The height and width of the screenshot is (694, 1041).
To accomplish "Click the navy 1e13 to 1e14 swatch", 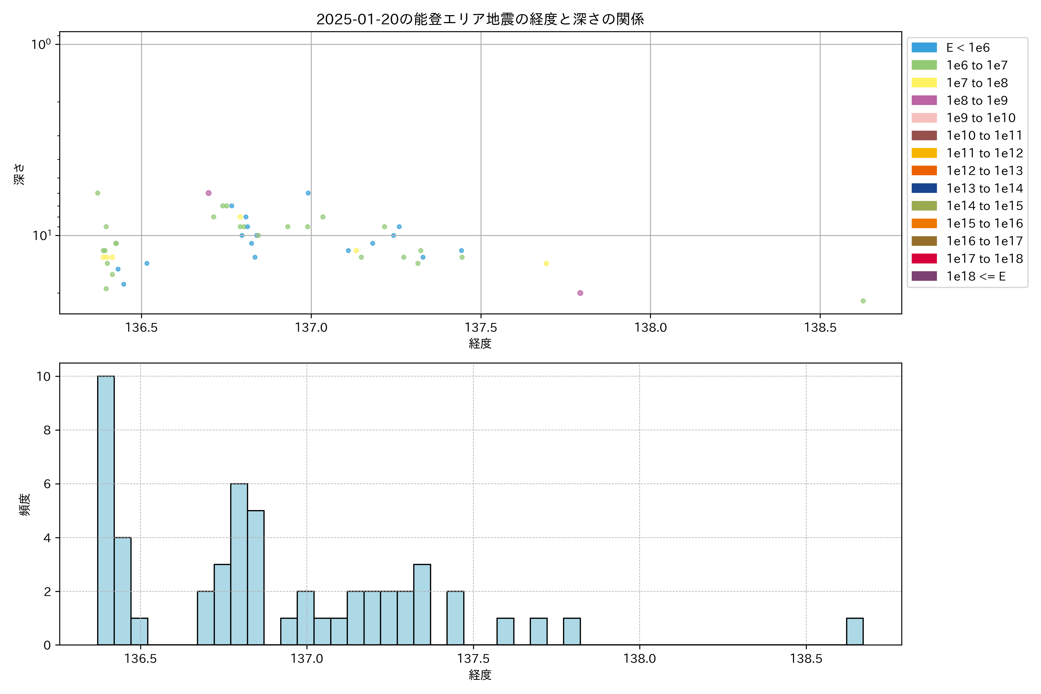I will (924, 189).
